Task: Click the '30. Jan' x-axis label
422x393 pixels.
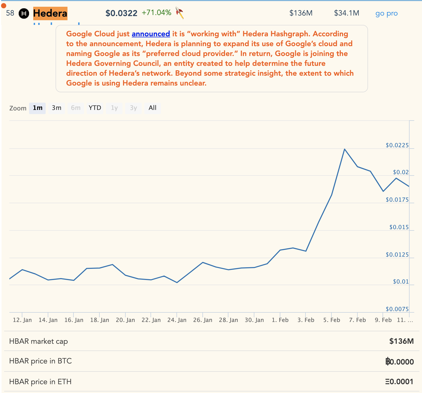Action: pos(254,320)
